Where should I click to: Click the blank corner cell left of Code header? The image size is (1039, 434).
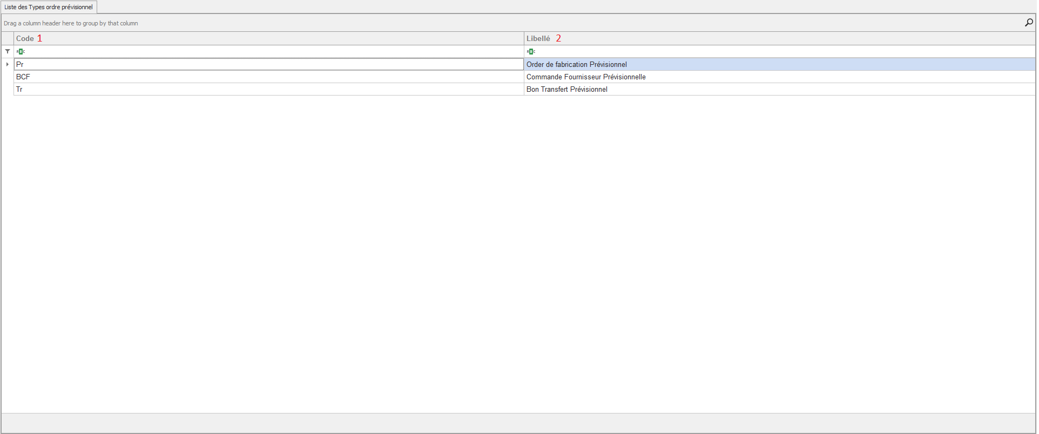point(8,38)
